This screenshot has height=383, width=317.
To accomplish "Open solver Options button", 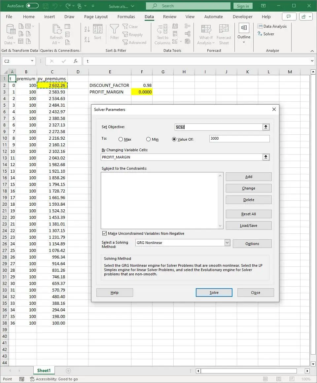I will point(252,244).
